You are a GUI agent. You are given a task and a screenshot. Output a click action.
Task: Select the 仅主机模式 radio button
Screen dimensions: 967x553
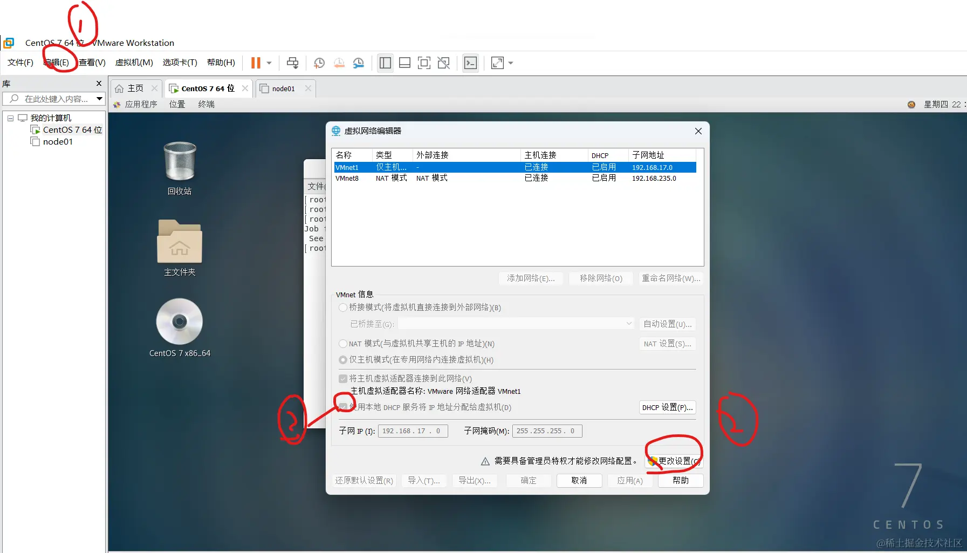[x=343, y=360]
